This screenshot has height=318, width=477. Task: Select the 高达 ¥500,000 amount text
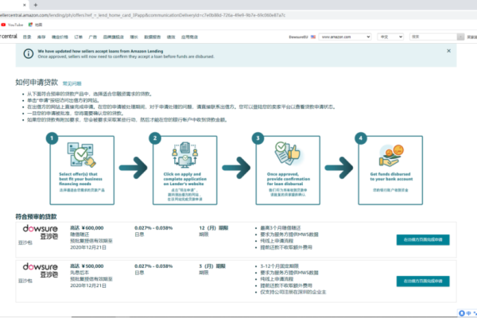[87, 266]
